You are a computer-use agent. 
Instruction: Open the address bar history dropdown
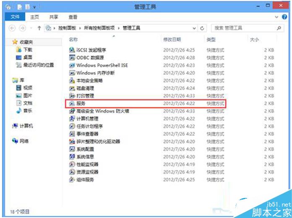pos(194,28)
